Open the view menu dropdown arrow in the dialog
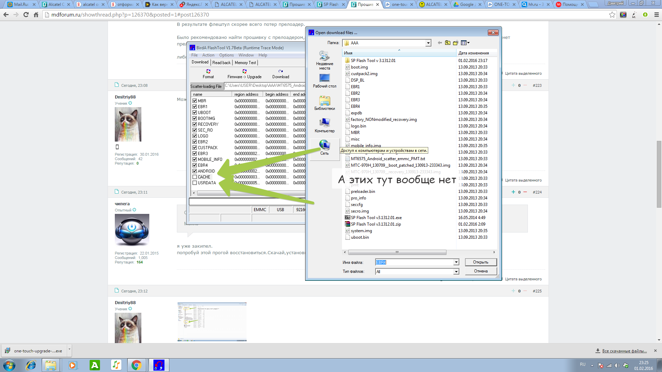 click(468, 43)
